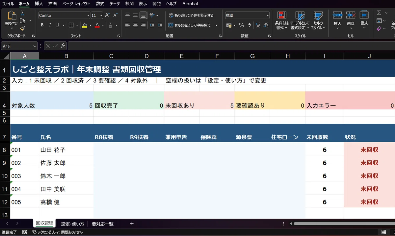Expand the Name Box dropdown arrow

click(x=35, y=46)
